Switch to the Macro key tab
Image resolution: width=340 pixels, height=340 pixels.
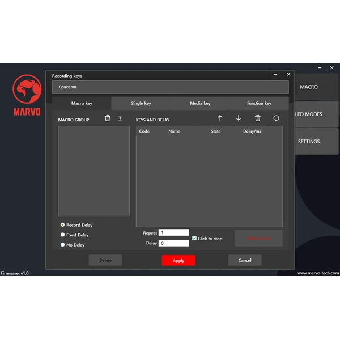tap(82, 103)
